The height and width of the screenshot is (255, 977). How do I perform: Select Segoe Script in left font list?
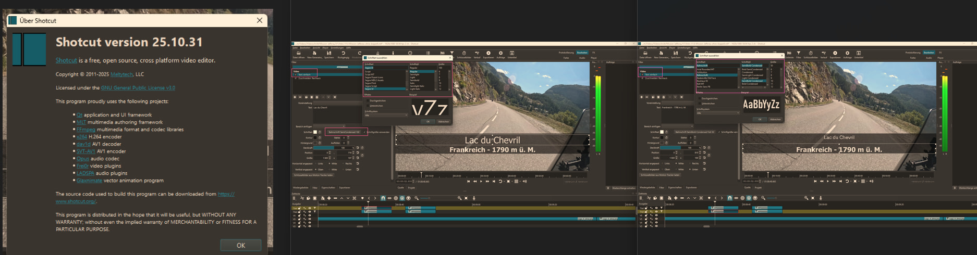coord(371,86)
